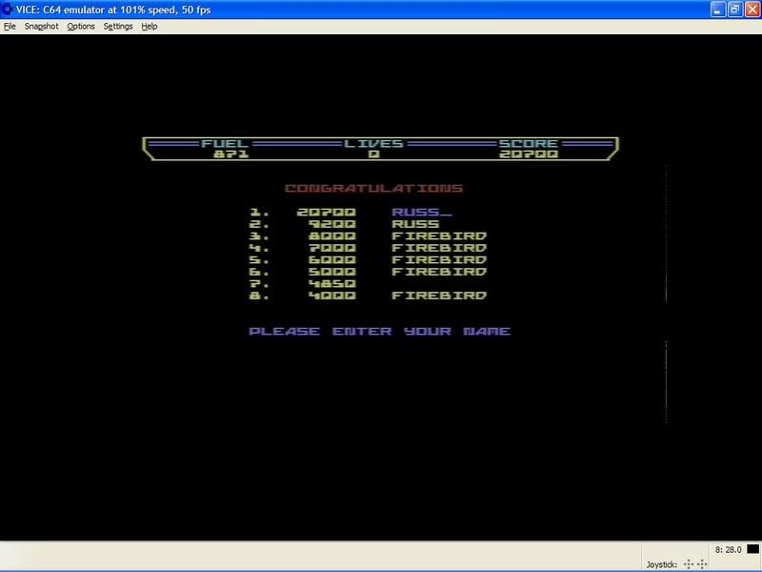The image size is (762, 572).
Task: Click the Joystick label in status bar
Action: [661, 564]
